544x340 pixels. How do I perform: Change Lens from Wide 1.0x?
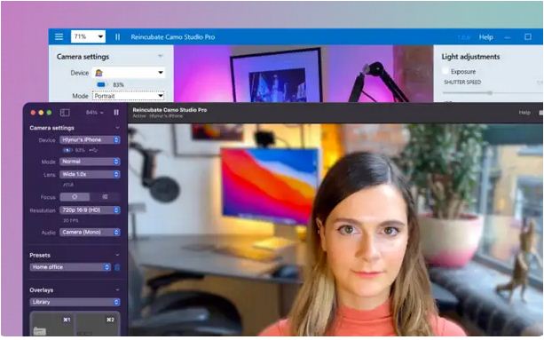click(90, 174)
